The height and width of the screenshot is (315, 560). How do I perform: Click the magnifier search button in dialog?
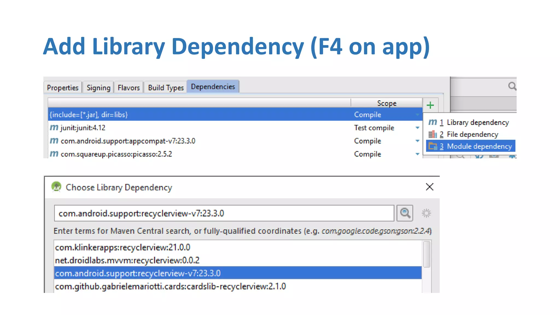(x=405, y=213)
